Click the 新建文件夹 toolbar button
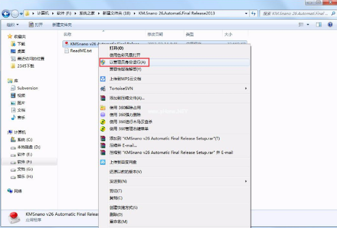Image resolution: width=337 pixels, height=228 pixels. pos(62,25)
